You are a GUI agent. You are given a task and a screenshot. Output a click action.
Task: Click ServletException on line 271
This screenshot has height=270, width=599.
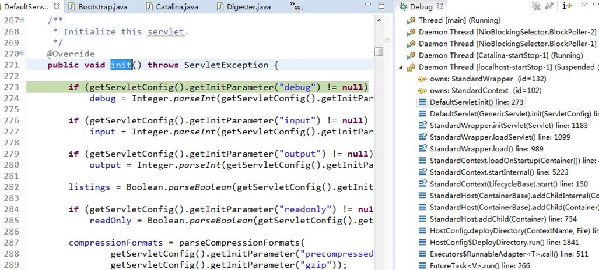(x=226, y=65)
